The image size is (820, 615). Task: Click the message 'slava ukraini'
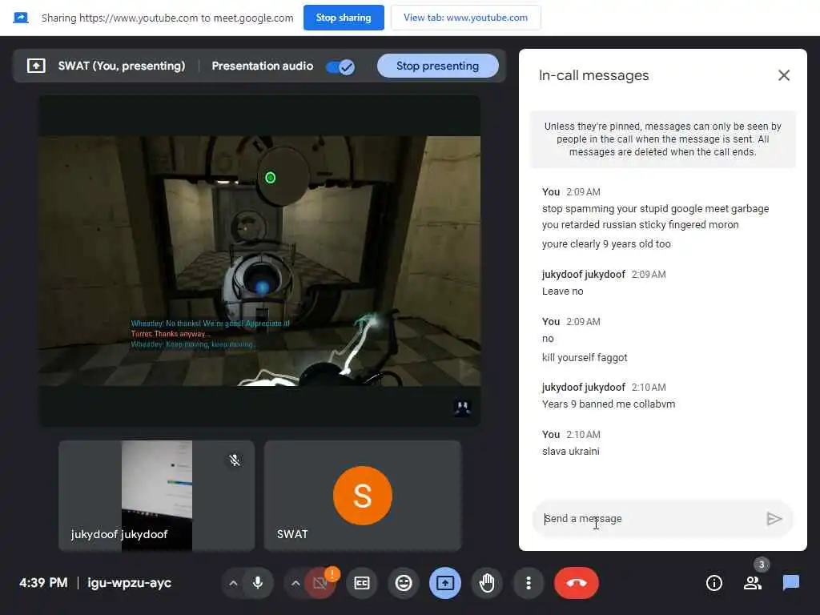pos(570,452)
